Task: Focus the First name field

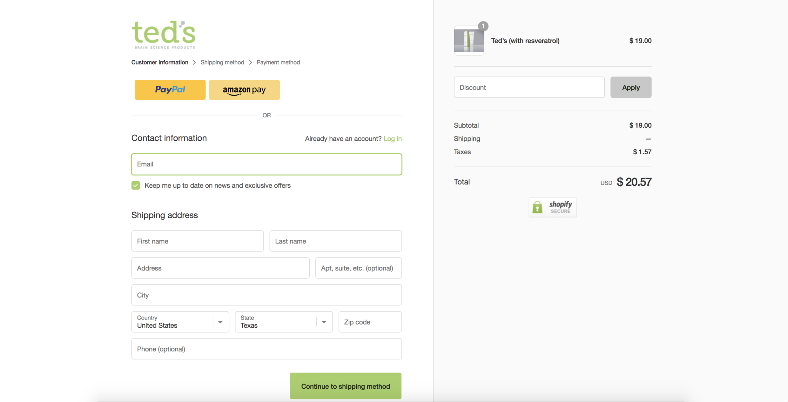Action: pyautogui.click(x=198, y=241)
